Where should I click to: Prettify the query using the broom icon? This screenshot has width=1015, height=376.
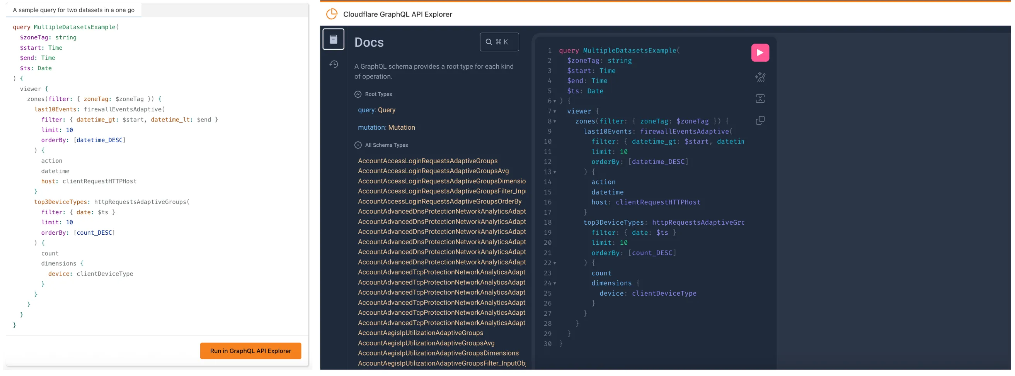tap(760, 78)
